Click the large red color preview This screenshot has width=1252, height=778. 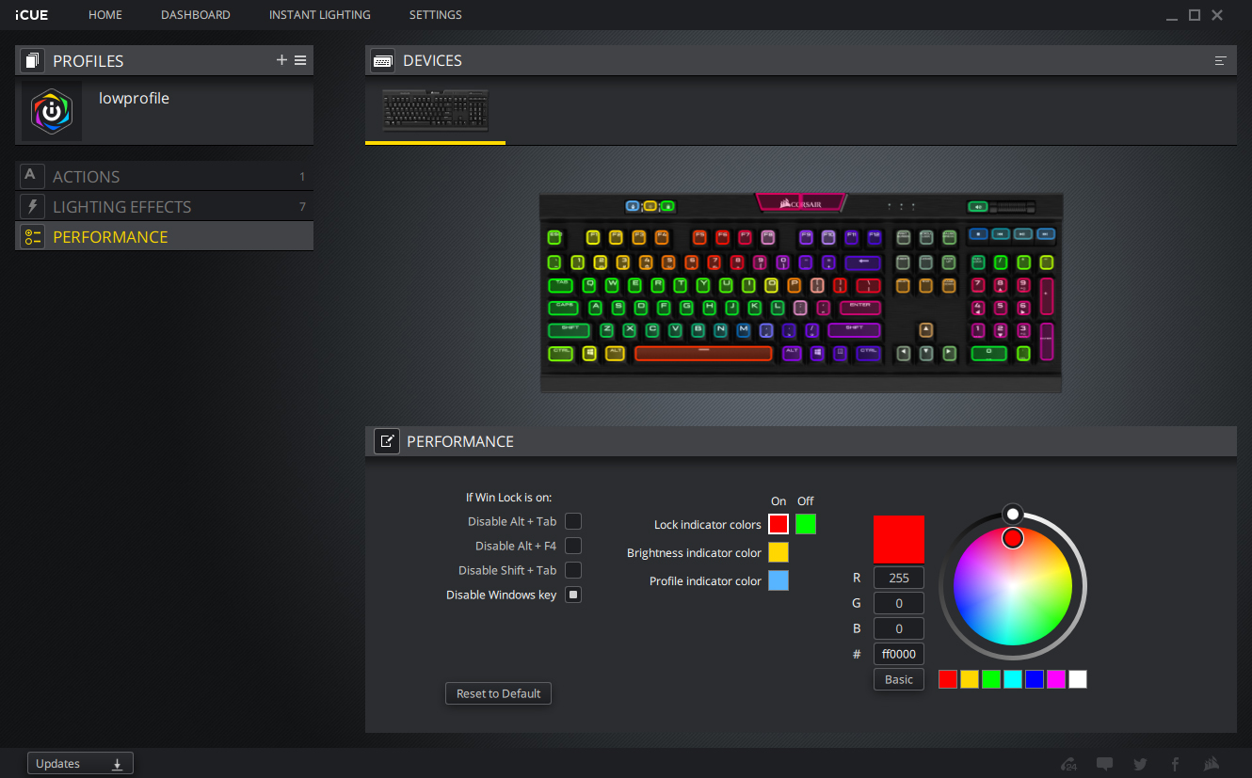899,539
